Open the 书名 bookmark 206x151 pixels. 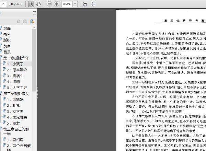click(x=7, y=34)
